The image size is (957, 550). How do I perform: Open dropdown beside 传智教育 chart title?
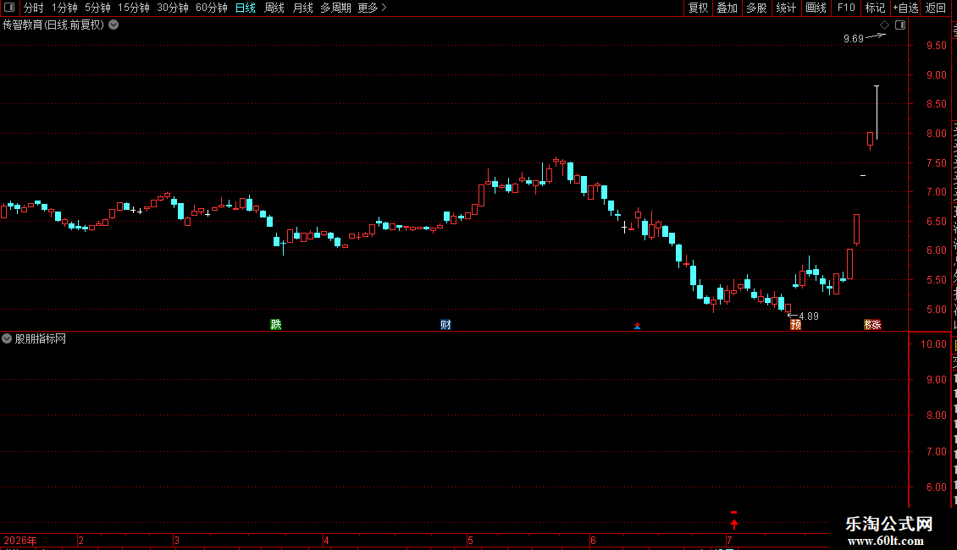(x=113, y=25)
